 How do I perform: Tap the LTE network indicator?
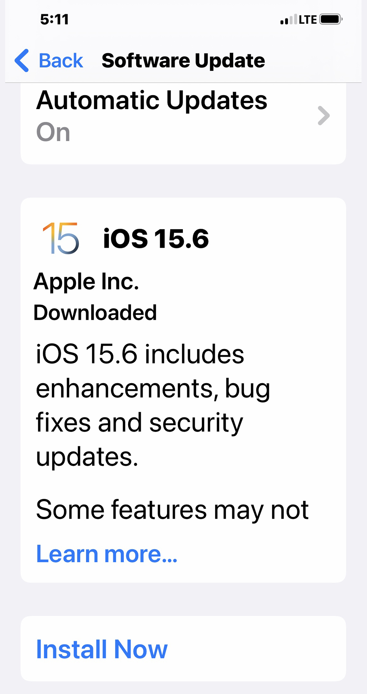click(x=308, y=20)
